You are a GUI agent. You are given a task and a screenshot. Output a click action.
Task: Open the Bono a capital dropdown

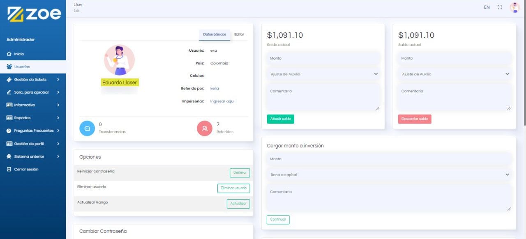389,175
